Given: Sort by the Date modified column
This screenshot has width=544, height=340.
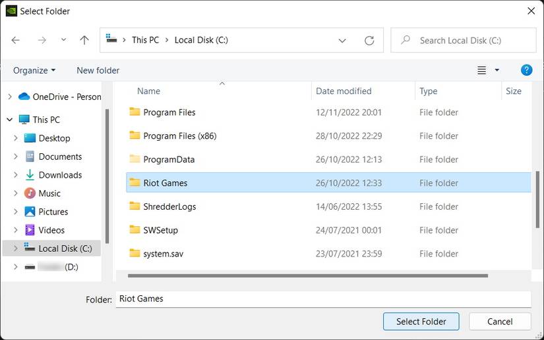Looking at the screenshot, I should (344, 91).
